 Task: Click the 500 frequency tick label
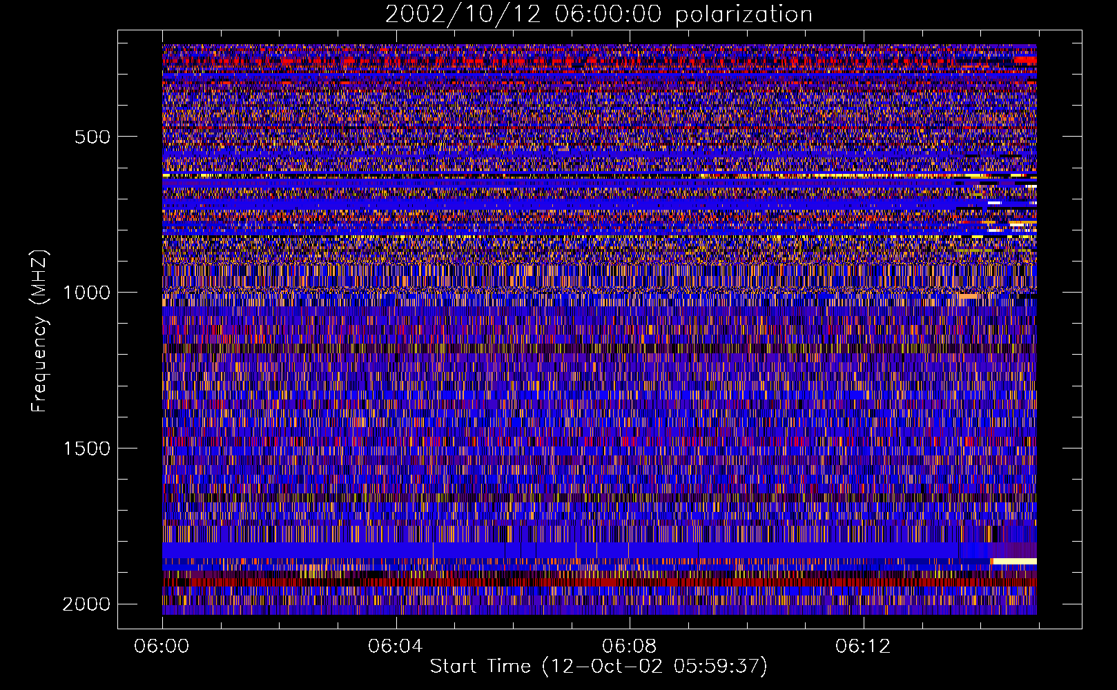(93, 137)
